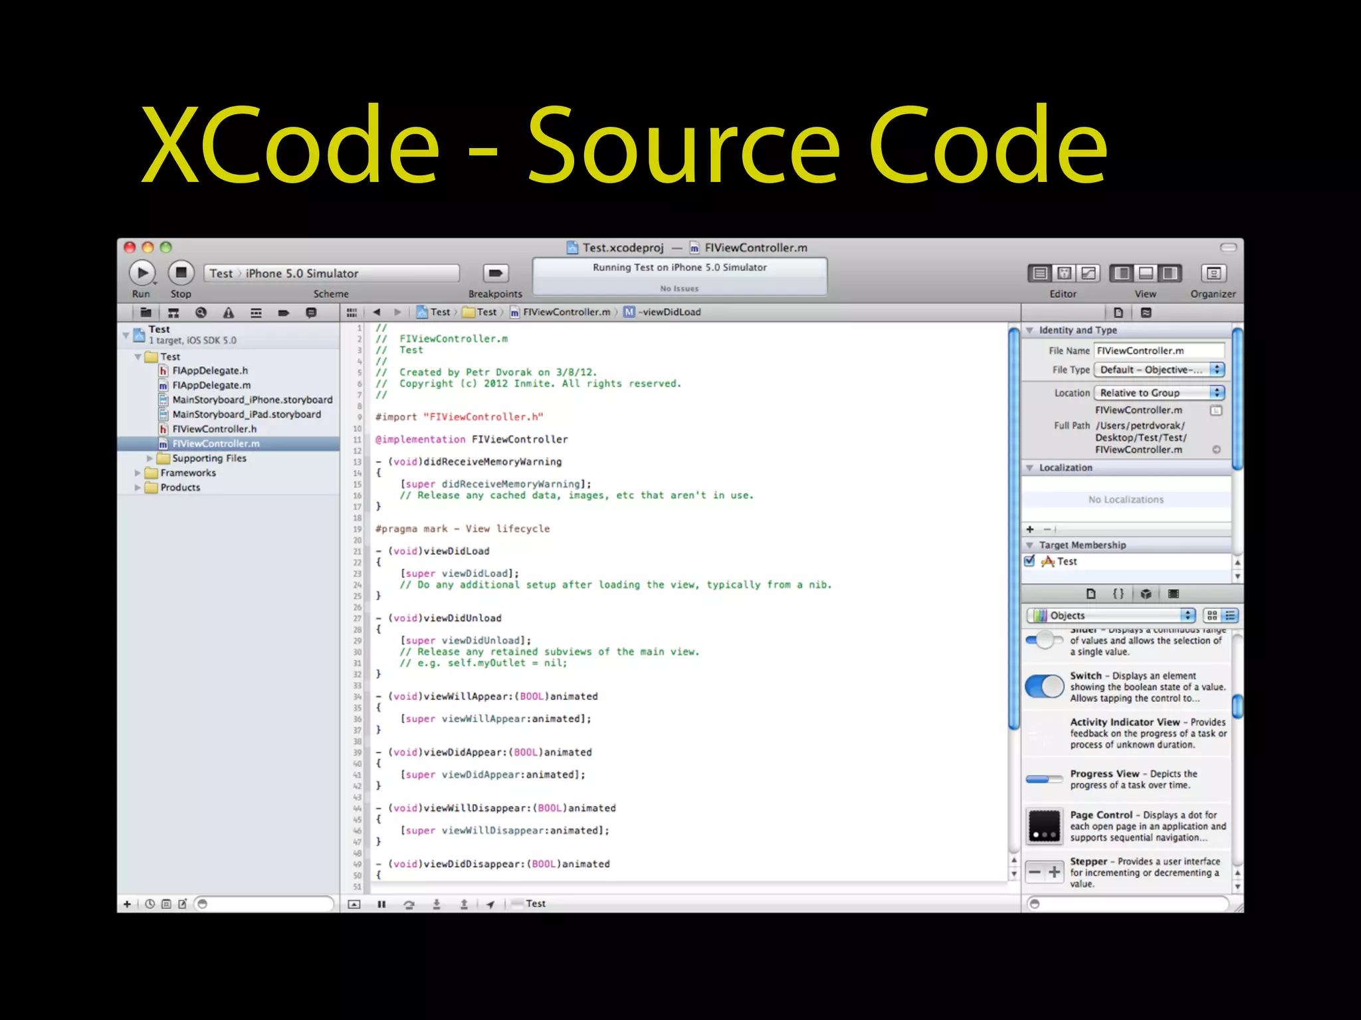Show the Search navigator tab
The width and height of the screenshot is (1361, 1020).
point(201,313)
